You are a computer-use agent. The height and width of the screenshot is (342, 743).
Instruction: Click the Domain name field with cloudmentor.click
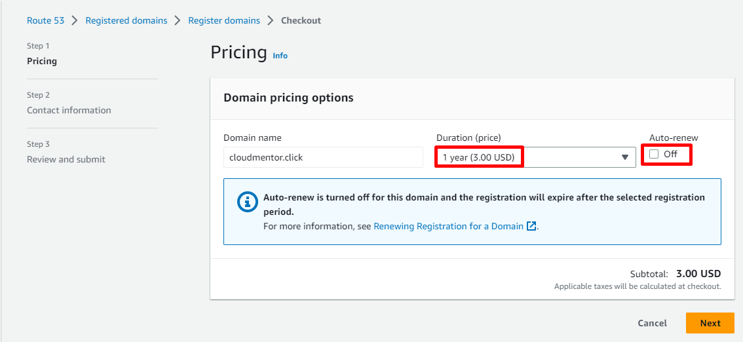point(323,157)
